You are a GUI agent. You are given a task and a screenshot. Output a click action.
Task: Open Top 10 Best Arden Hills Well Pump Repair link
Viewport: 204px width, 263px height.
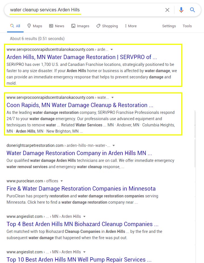tap(79, 260)
